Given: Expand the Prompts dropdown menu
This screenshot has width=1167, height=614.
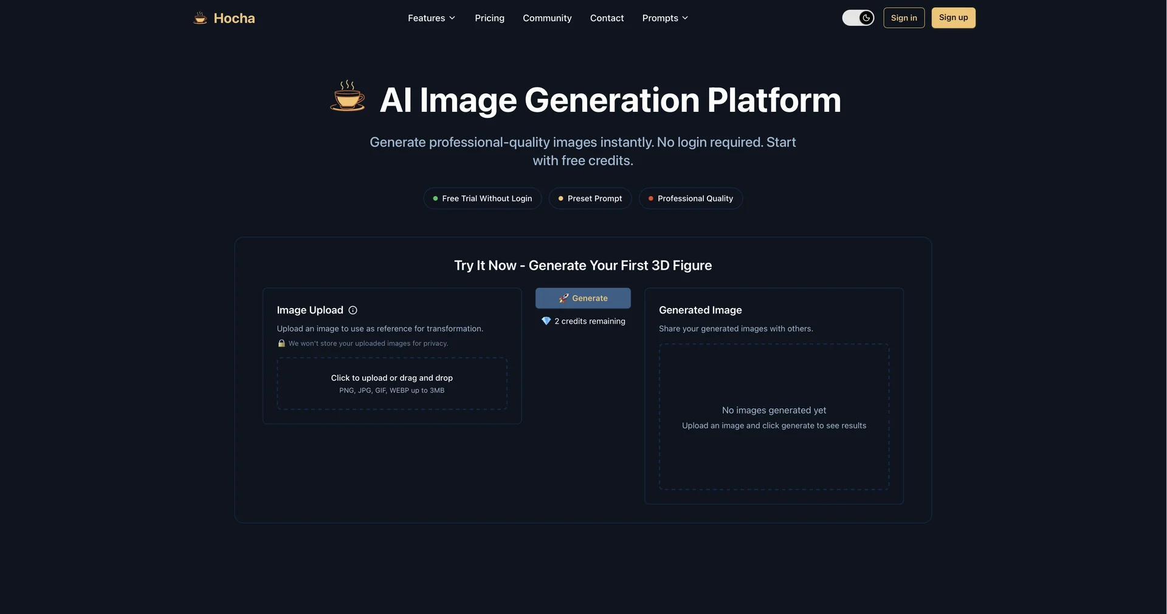Looking at the screenshot, I should pos(665,18).
